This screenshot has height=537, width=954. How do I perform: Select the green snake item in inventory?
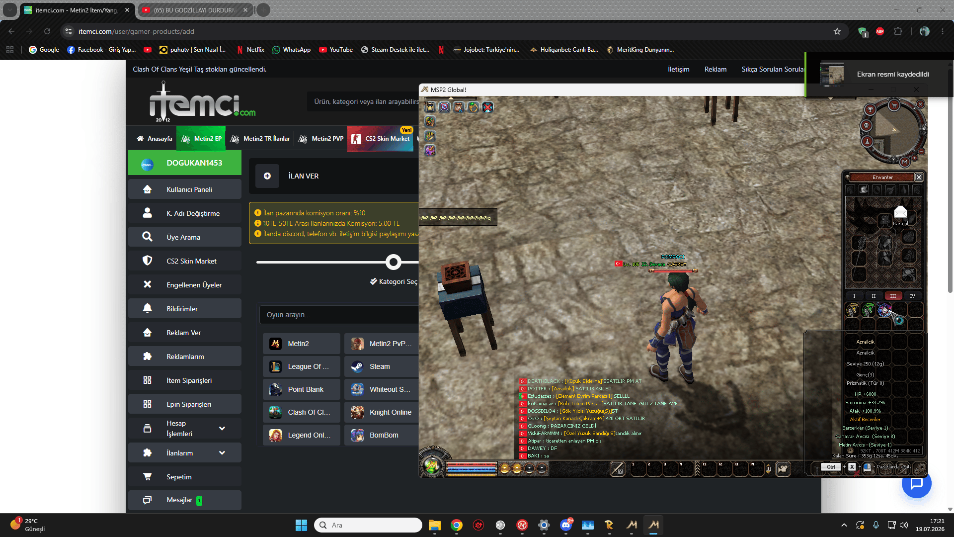click(868, 310)
